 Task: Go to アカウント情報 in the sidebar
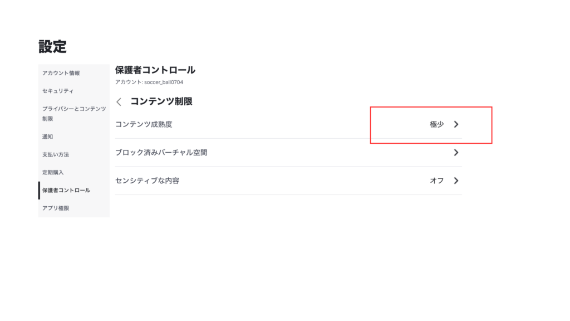tap(61, 73)
